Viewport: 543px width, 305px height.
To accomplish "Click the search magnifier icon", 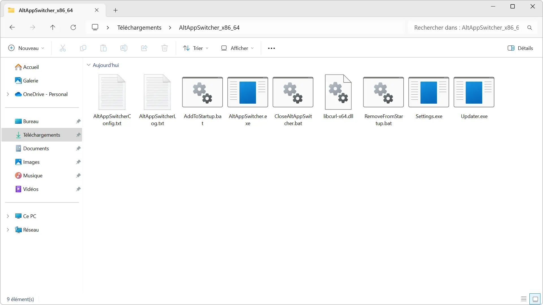I will tap(530, 28).
